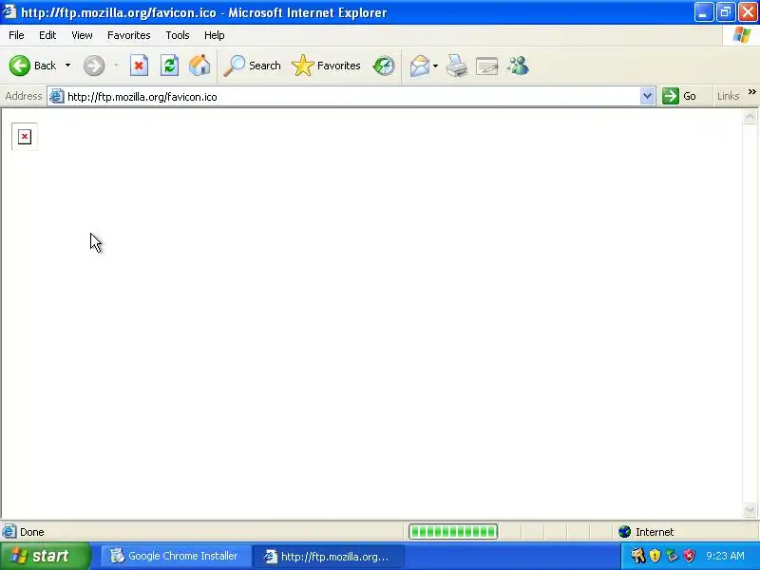Expand the Links chevron overflow
Viewport: 760px width, 570px height.
pos(751,91)
